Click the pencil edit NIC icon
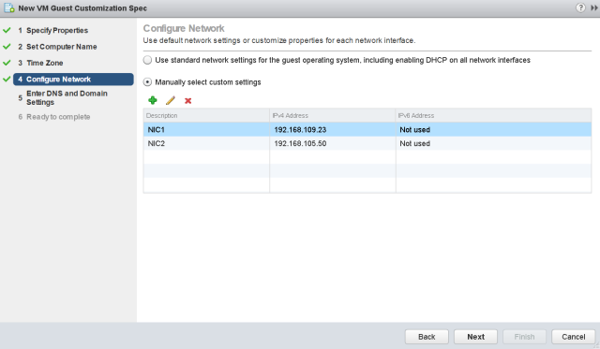The width and height of the screenshot is (600, 349). pyautogui.click(x=171, y=100)
